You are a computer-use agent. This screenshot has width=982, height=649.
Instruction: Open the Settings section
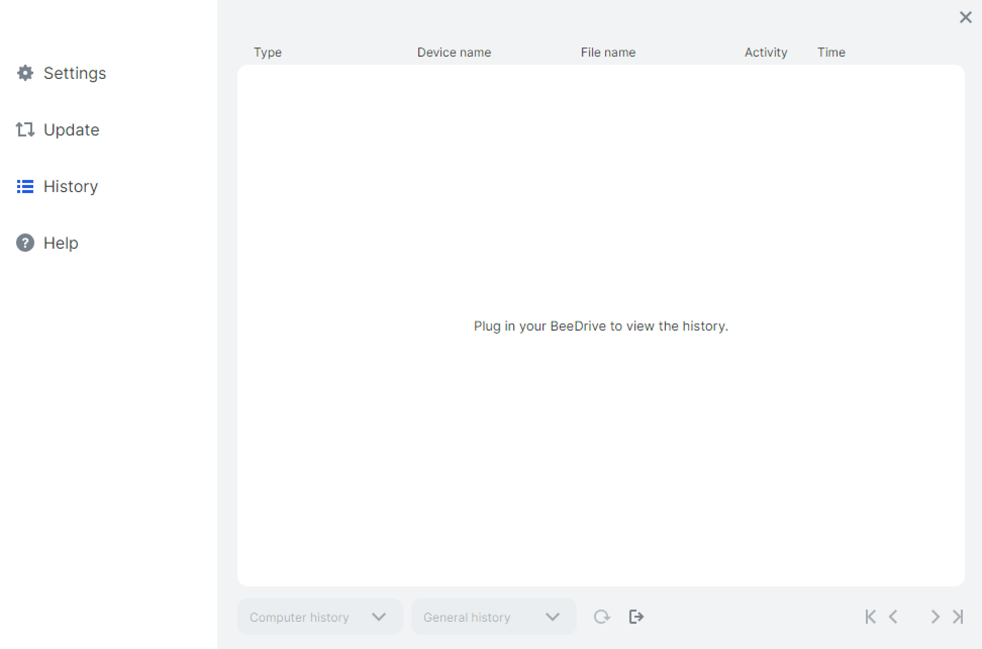click(x=61, y=73)
